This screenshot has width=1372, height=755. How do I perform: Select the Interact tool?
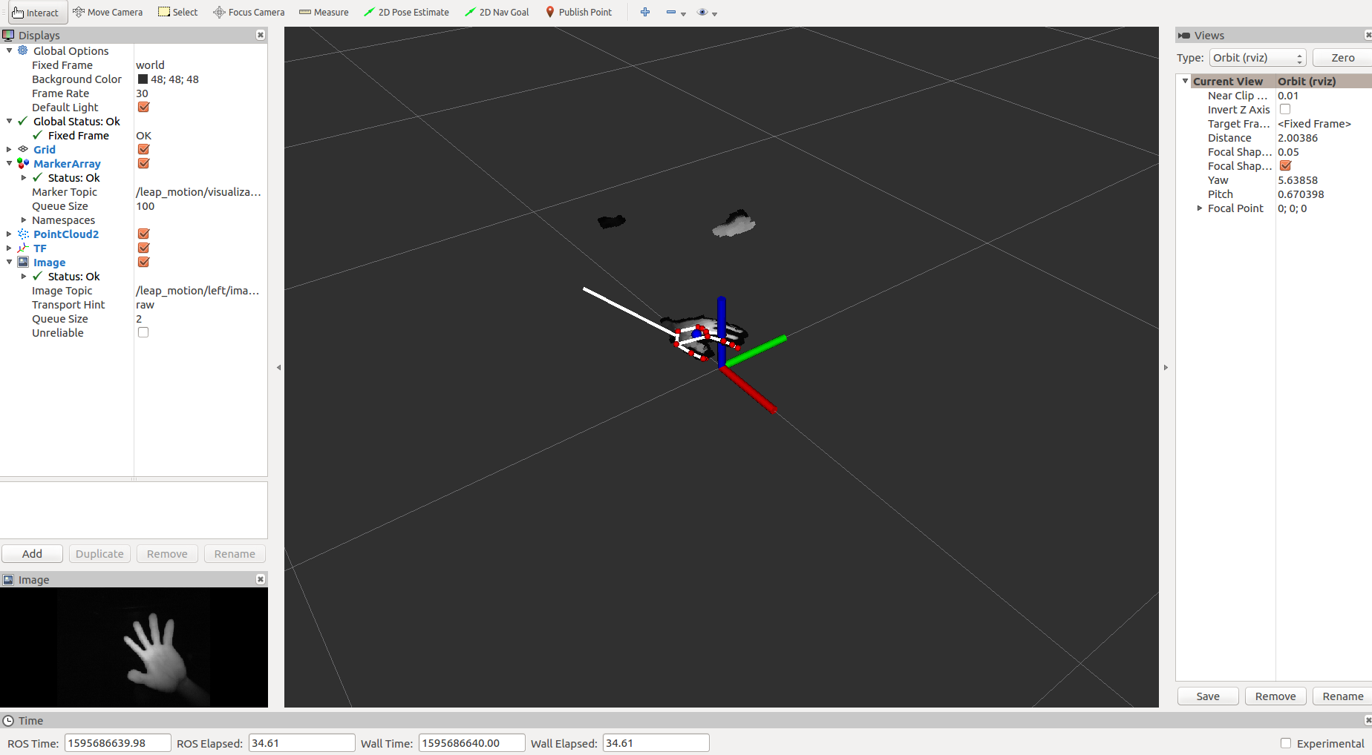tap(36, 12)
